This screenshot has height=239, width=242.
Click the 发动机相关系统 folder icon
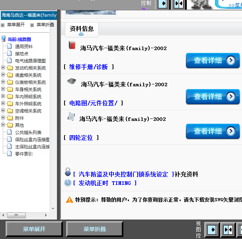click(10, 68)
